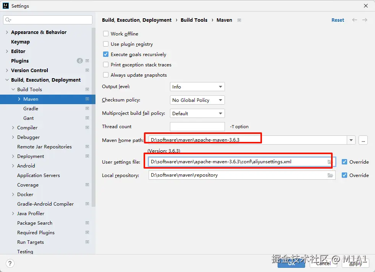This screenshot has width=375, height=272.
Task: Collapse the Build Tools node
Action: pos(13,89)
